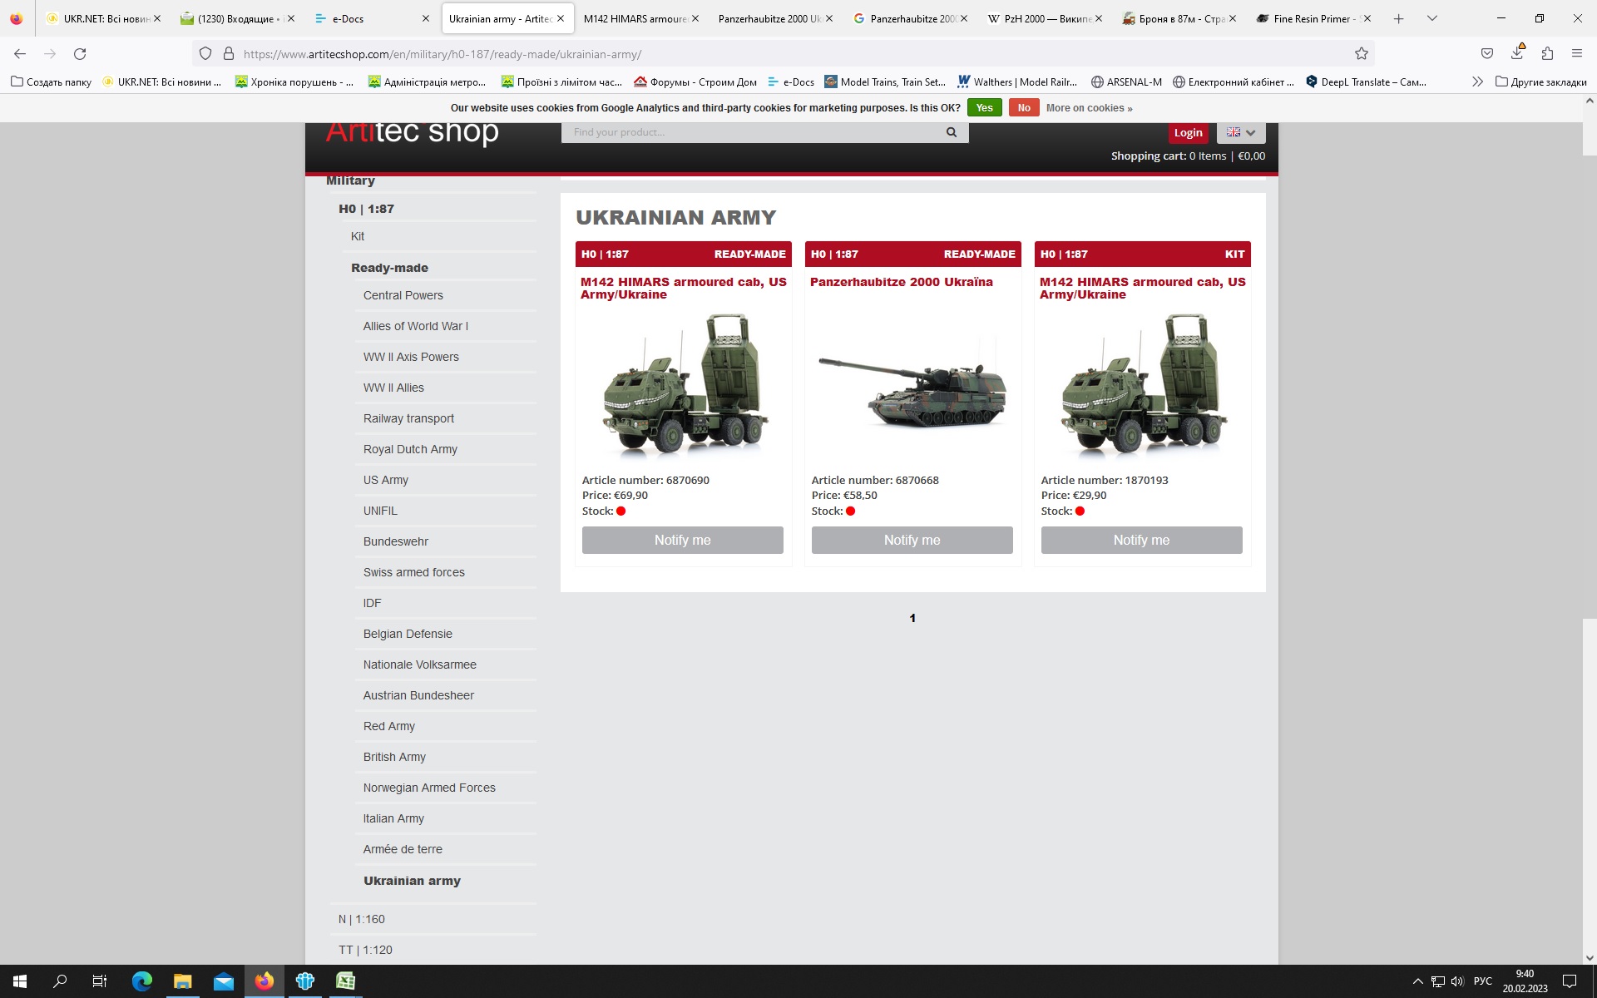Expand the list all tabs chevron
The image size is (1597, 998).
pos(1431,18)
